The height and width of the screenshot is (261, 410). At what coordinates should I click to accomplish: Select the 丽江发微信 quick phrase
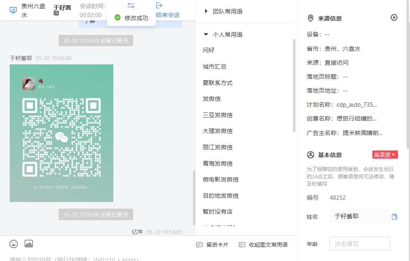[x=217, y=147]
